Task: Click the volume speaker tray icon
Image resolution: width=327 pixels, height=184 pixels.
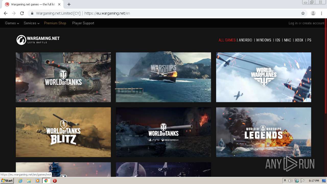Action: [x=290, y=181]
